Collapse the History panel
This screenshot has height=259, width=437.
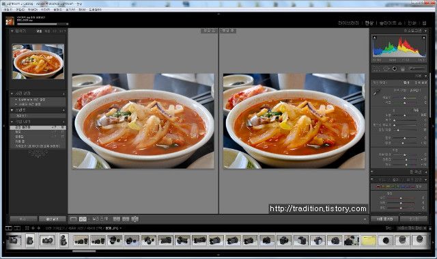[12, 122]
